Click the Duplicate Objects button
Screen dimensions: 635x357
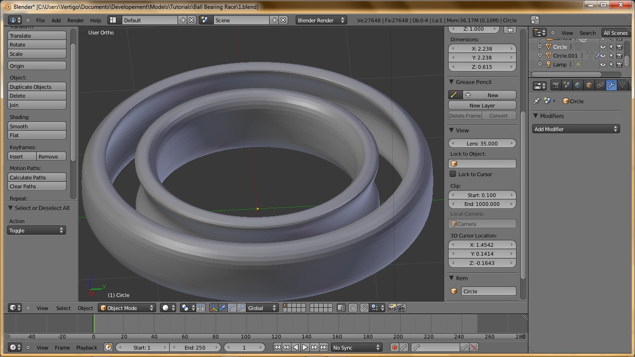click(x=37, y=86)
